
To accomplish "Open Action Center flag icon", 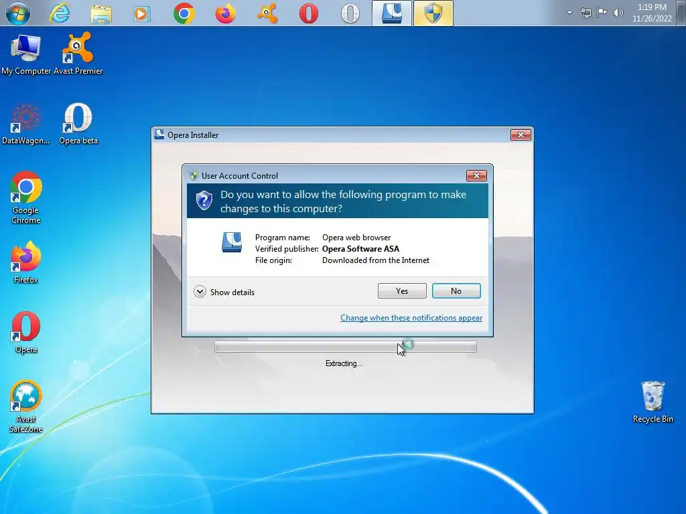I will tap(602, 13).
